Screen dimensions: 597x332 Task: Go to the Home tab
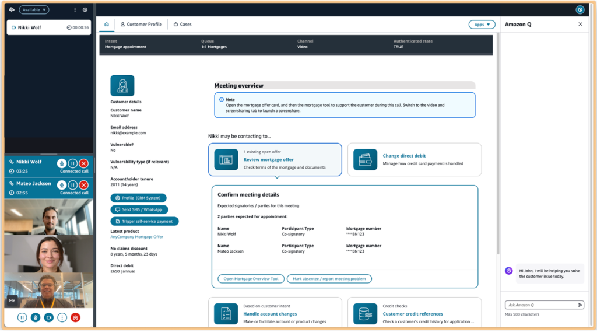coord(107,24)
